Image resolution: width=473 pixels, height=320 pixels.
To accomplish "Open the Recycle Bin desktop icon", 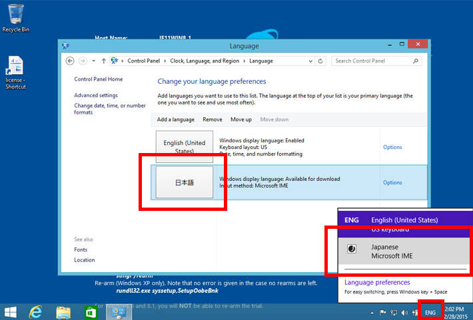I will 15,17.
